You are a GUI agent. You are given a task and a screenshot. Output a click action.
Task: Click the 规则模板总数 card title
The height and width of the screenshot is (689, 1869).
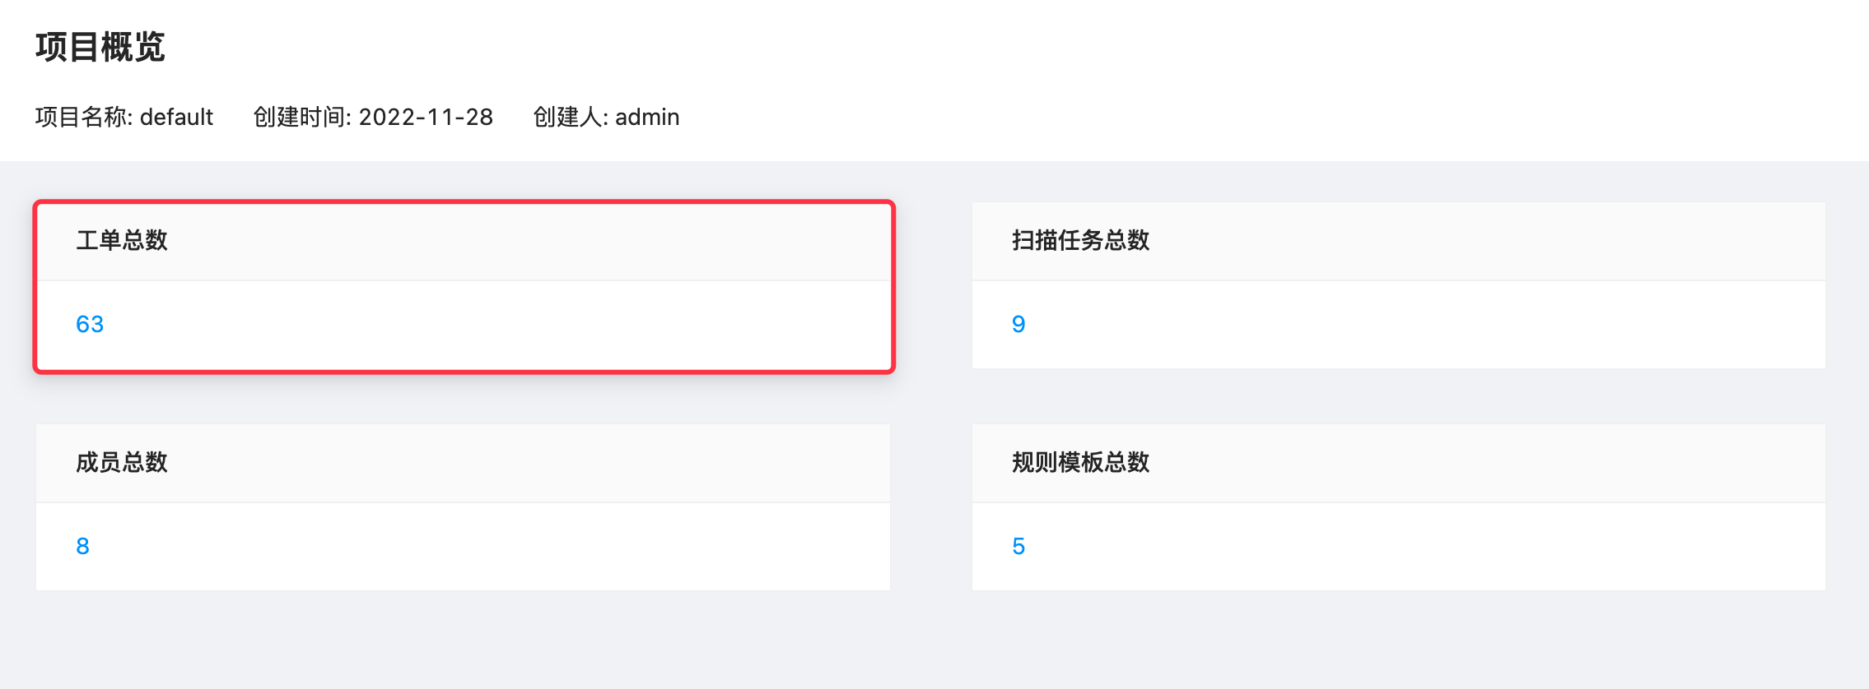coord(1082,463)
